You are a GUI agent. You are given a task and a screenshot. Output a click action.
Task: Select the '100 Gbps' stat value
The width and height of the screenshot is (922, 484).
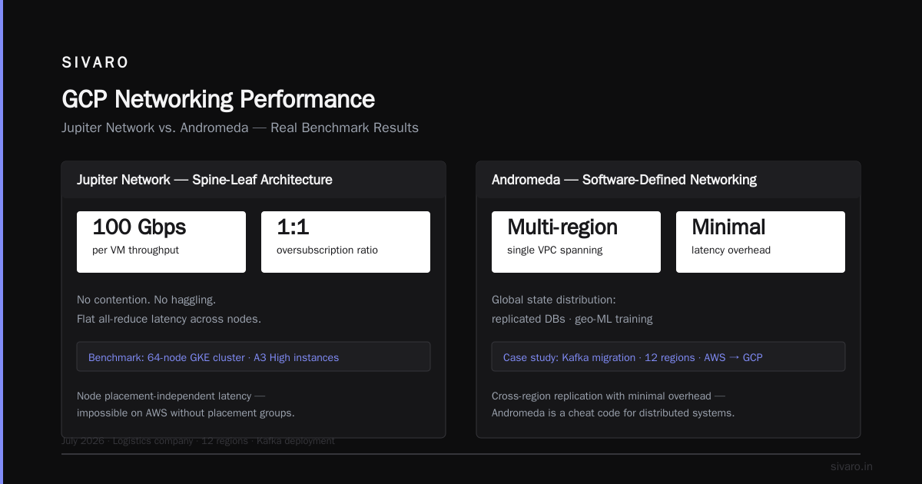click(x=139, y=227)
